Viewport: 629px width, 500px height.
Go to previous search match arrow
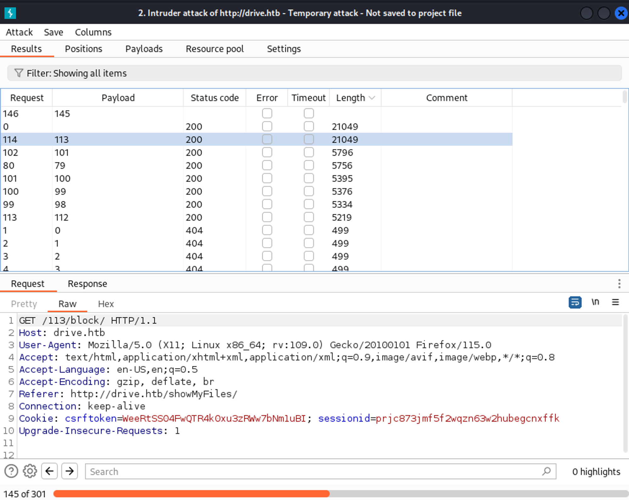tap(49, 471)
